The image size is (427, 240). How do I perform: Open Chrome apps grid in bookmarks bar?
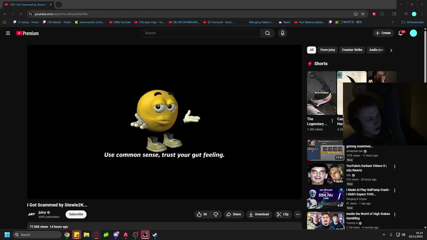click(4, 22)
